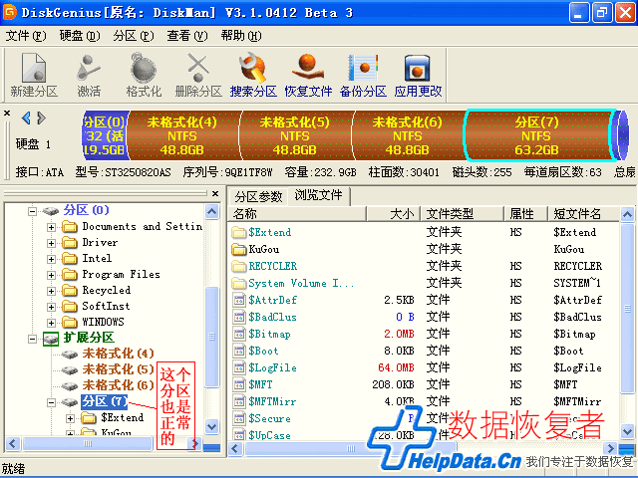Click the Search Partition (搜索分区) icon
Image resolution: width=638 pixels, height=478 pixels.
253,76
